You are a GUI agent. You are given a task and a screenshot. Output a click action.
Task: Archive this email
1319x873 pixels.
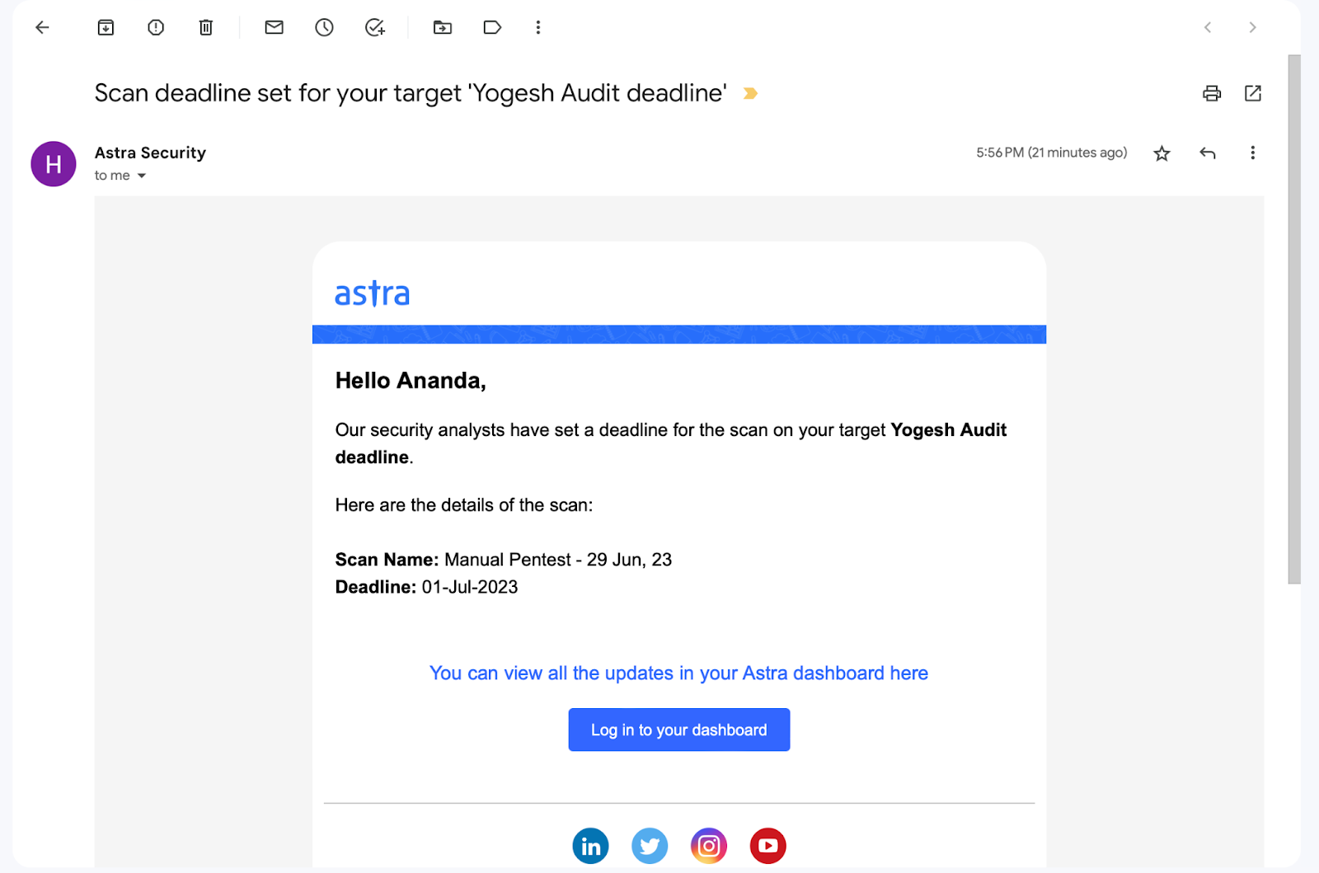click(x=106, y=27)
